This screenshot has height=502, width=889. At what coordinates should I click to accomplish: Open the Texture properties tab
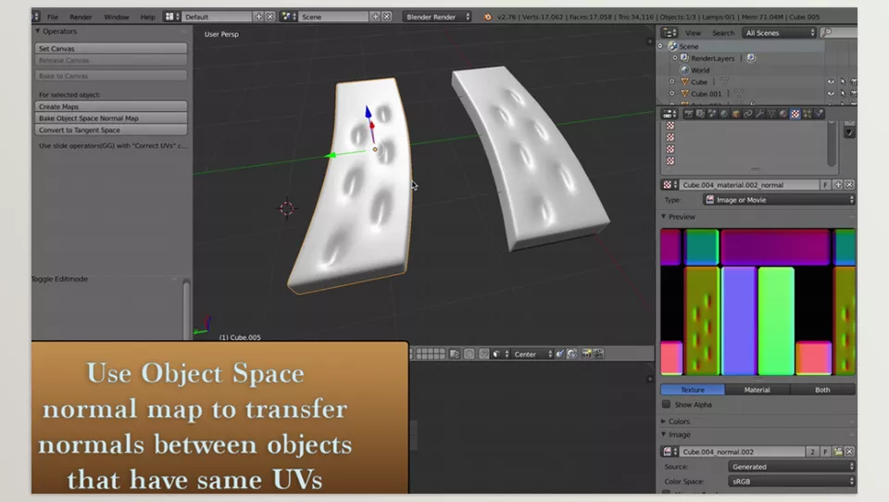(x=795, y=114)
